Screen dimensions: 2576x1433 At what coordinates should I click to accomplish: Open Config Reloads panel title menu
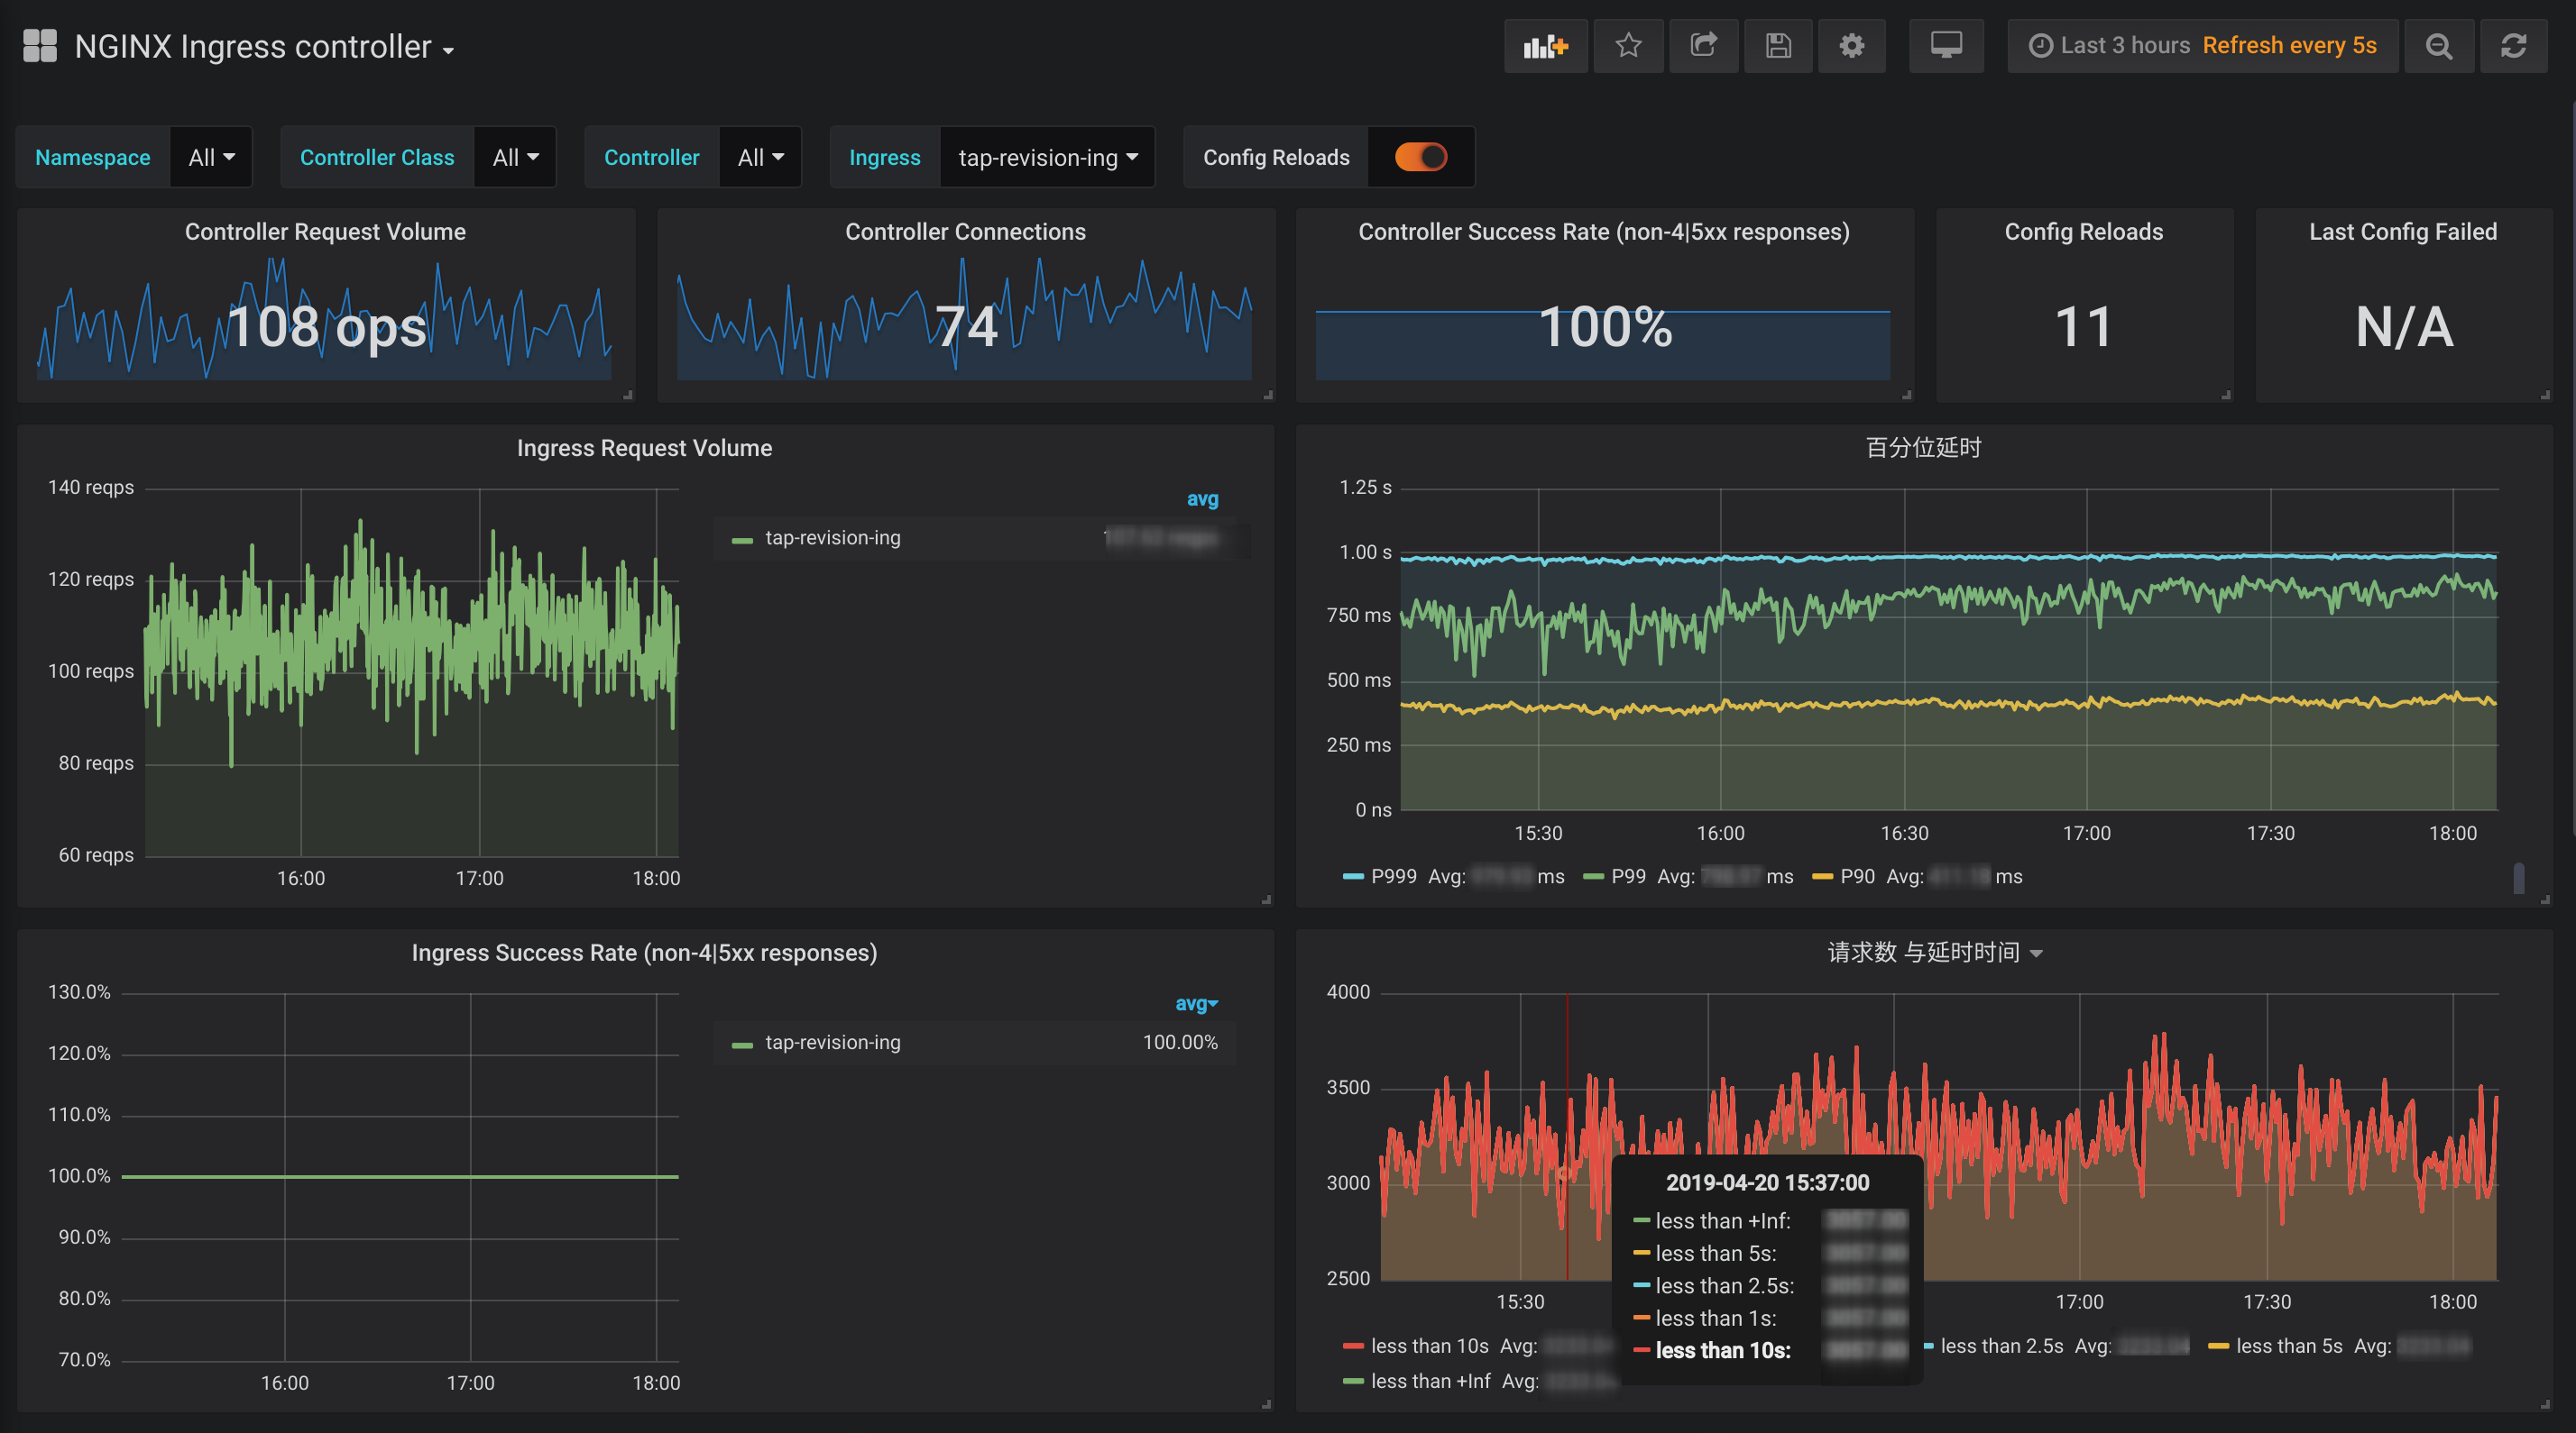tap(2084, 232)
